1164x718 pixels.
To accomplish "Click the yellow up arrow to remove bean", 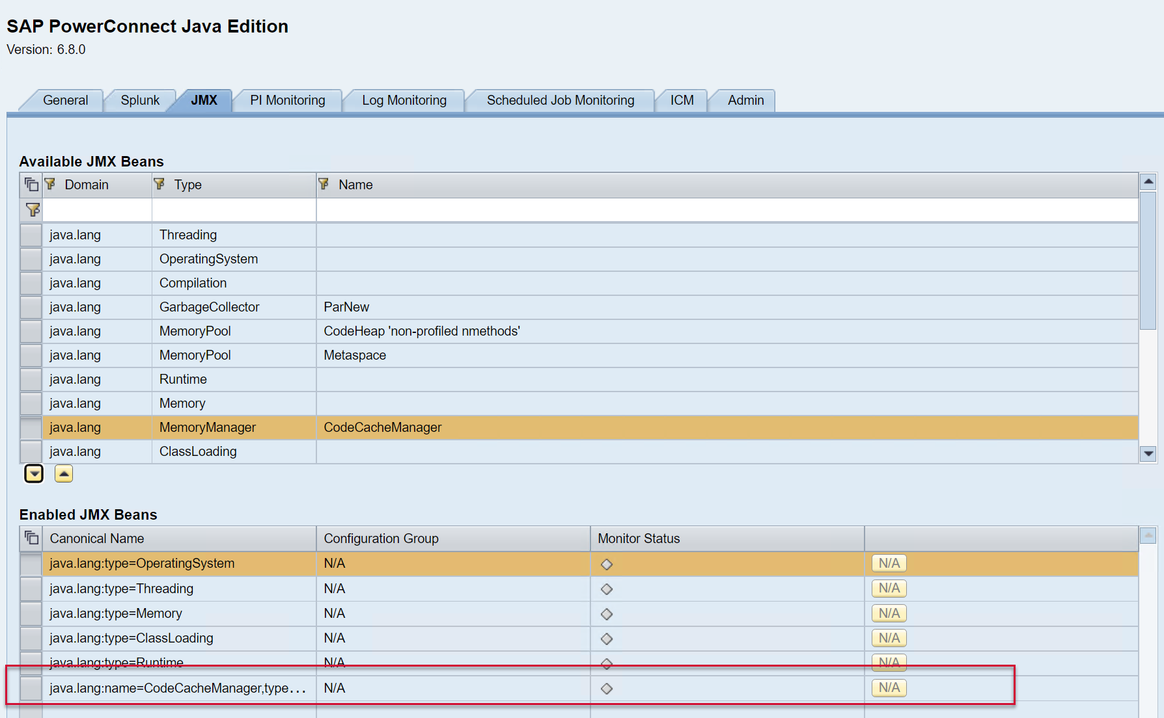I will coord(64,474).
